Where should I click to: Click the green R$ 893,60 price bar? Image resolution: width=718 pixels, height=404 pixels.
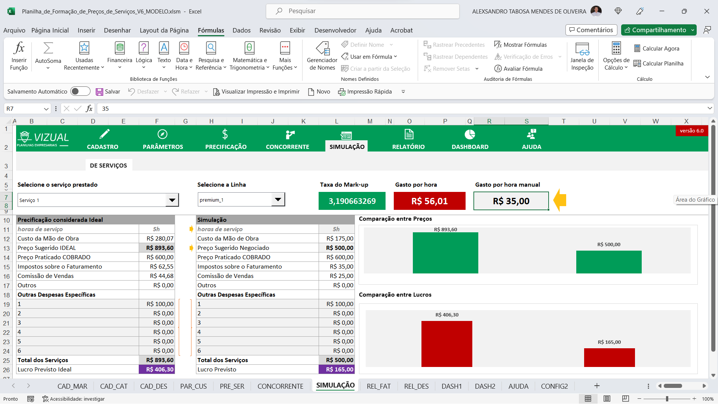(x=445, y=253)
